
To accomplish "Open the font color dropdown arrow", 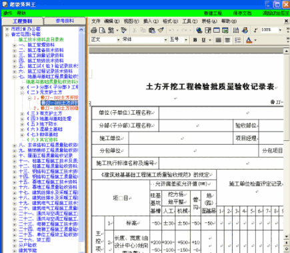I will 255,40.
